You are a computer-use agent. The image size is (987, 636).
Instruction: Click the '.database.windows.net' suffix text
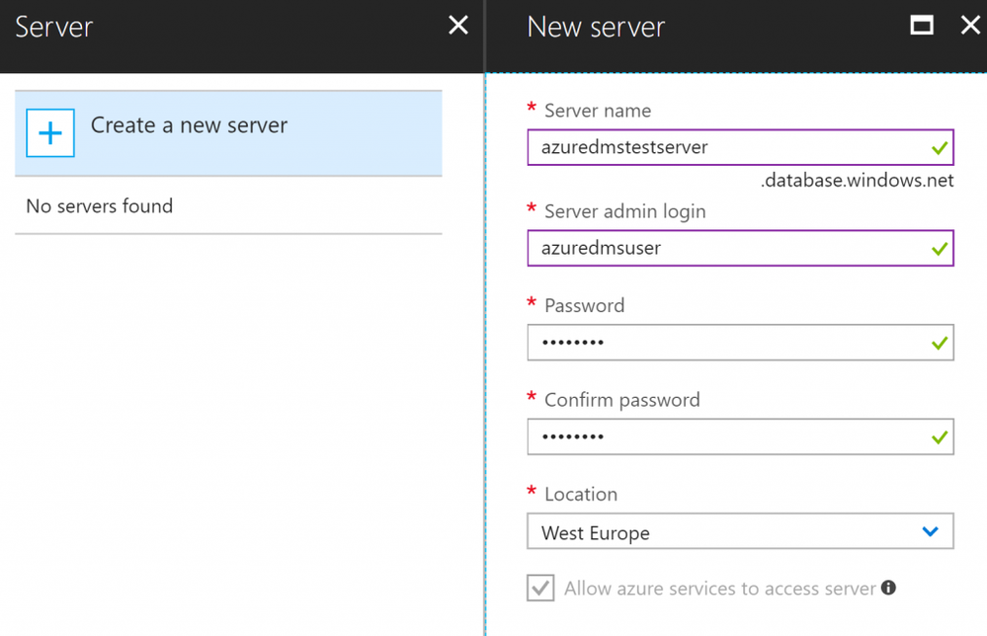(857, 181)
